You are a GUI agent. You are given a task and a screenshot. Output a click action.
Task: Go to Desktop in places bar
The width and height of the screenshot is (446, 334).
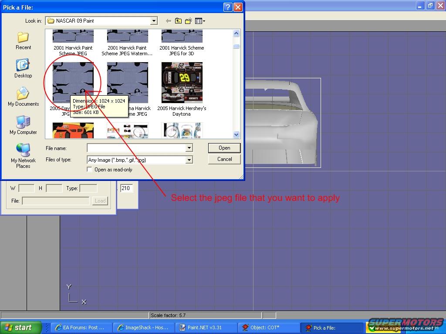[23, 66]
